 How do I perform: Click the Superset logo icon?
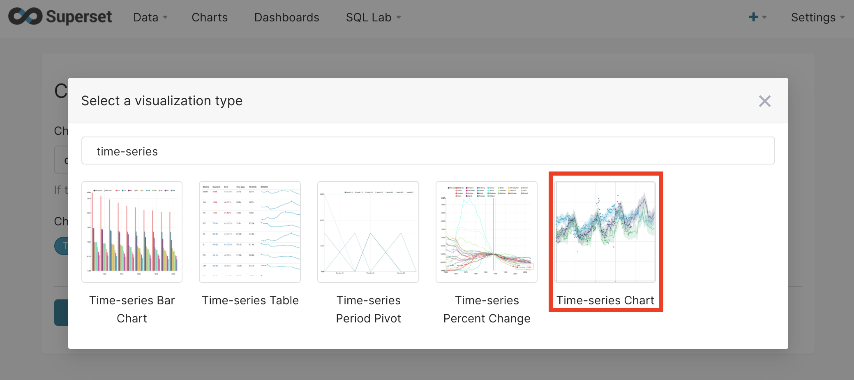coord(25,16)
